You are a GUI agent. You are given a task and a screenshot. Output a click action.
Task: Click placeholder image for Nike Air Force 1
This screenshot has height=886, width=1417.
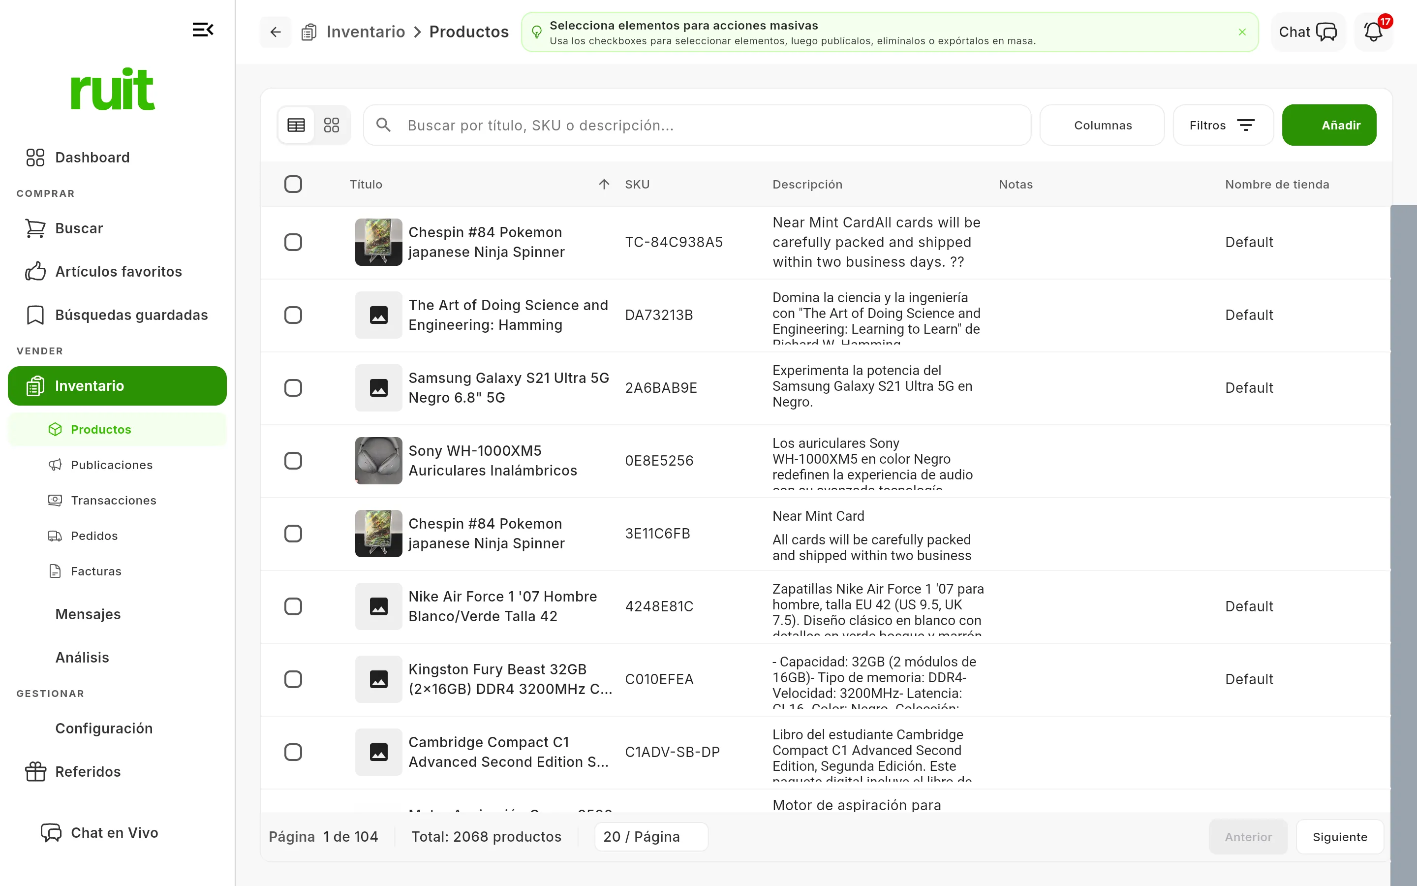(x=379, y=606)
